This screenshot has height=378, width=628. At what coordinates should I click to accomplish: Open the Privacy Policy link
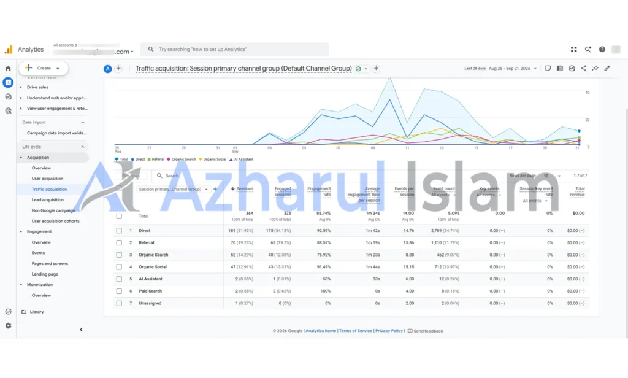[x=389, y=331]
